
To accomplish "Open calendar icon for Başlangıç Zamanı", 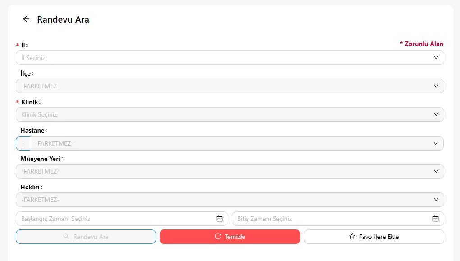I will point(220,219).
